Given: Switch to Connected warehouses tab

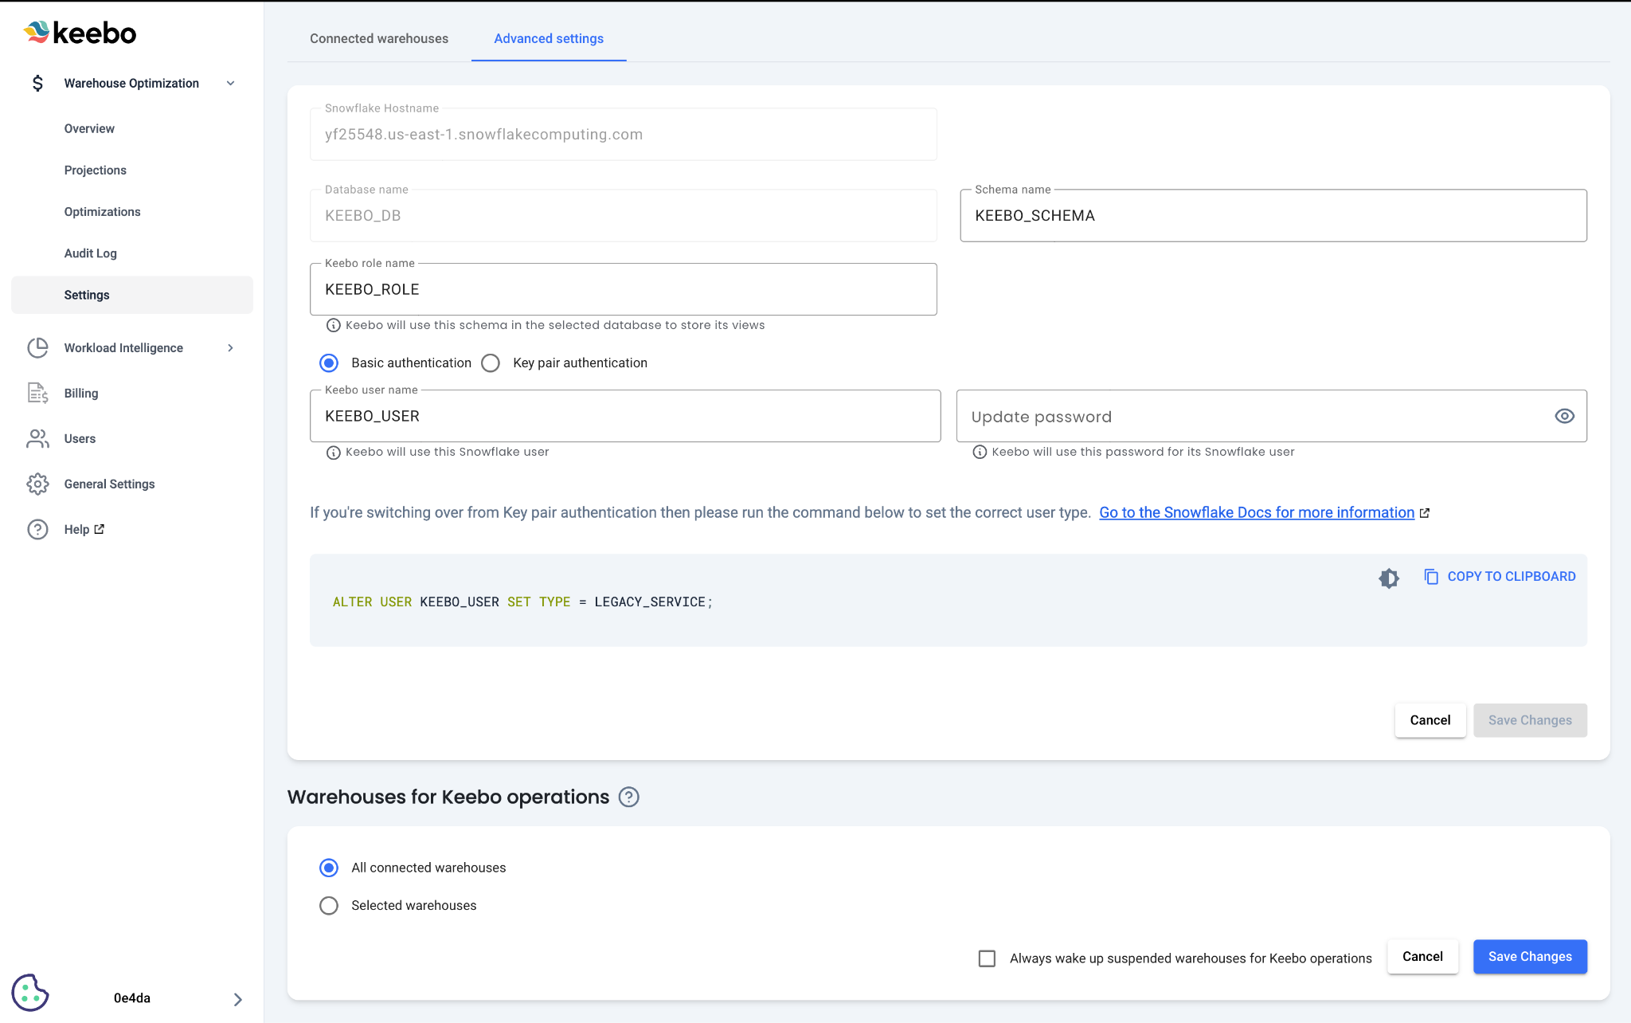Looking at the screenshot, I should click(x=379, y=38).
